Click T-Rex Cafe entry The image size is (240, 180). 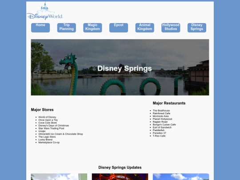pos(159,136)
